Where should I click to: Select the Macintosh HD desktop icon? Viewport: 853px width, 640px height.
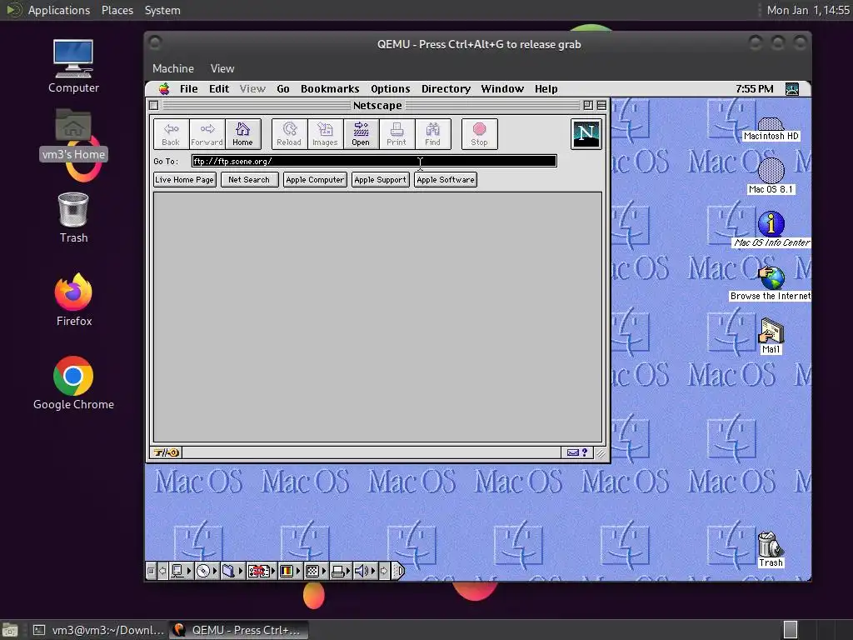pos(771,129)
